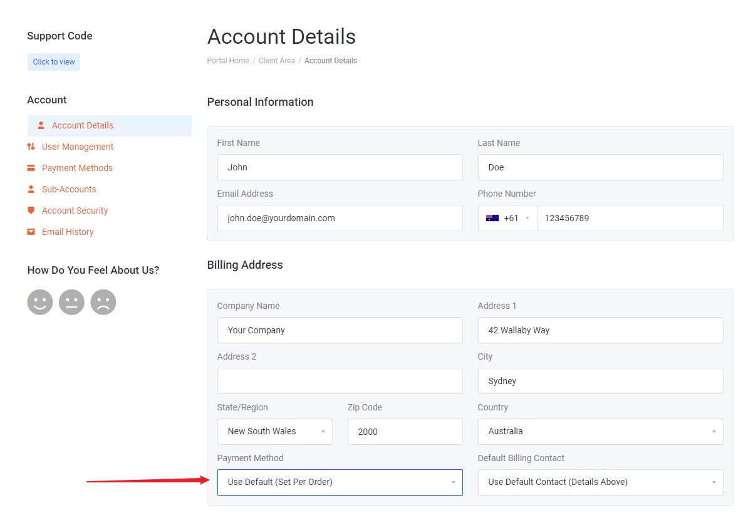Click the Email History envelope icon

coord(31,232)
